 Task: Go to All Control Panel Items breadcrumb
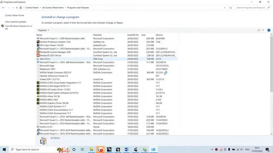click(53, 8)
